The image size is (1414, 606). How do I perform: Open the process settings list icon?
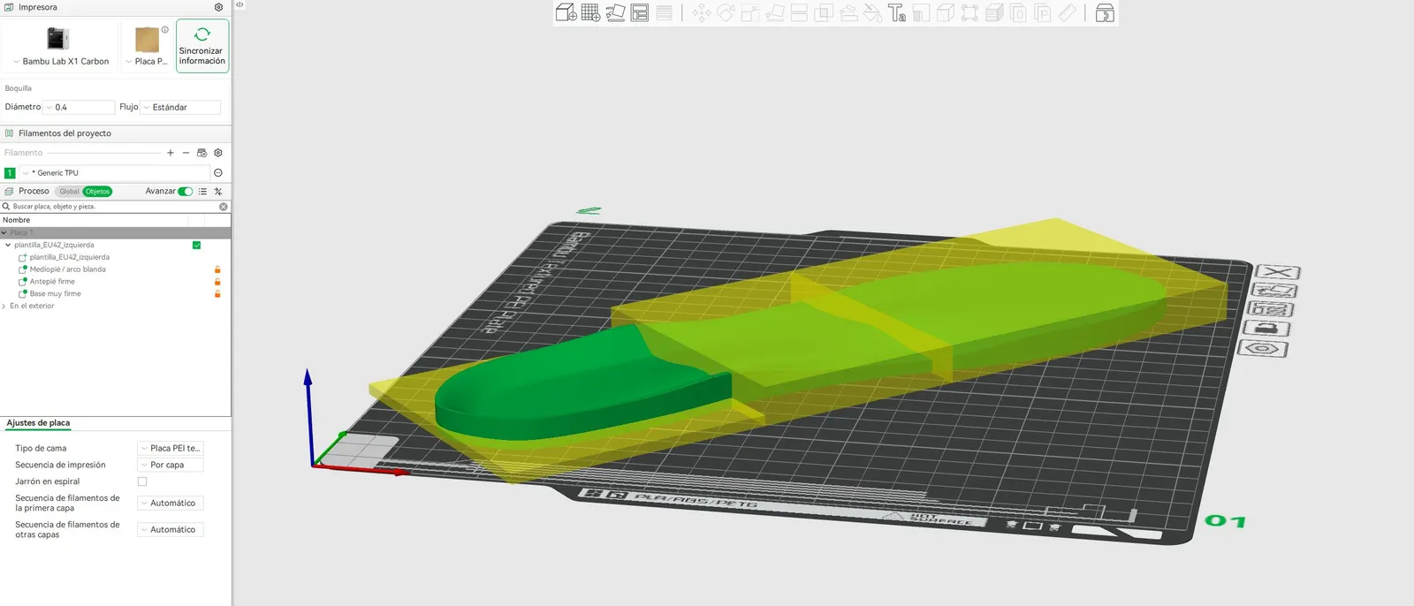tap(202, 192)
